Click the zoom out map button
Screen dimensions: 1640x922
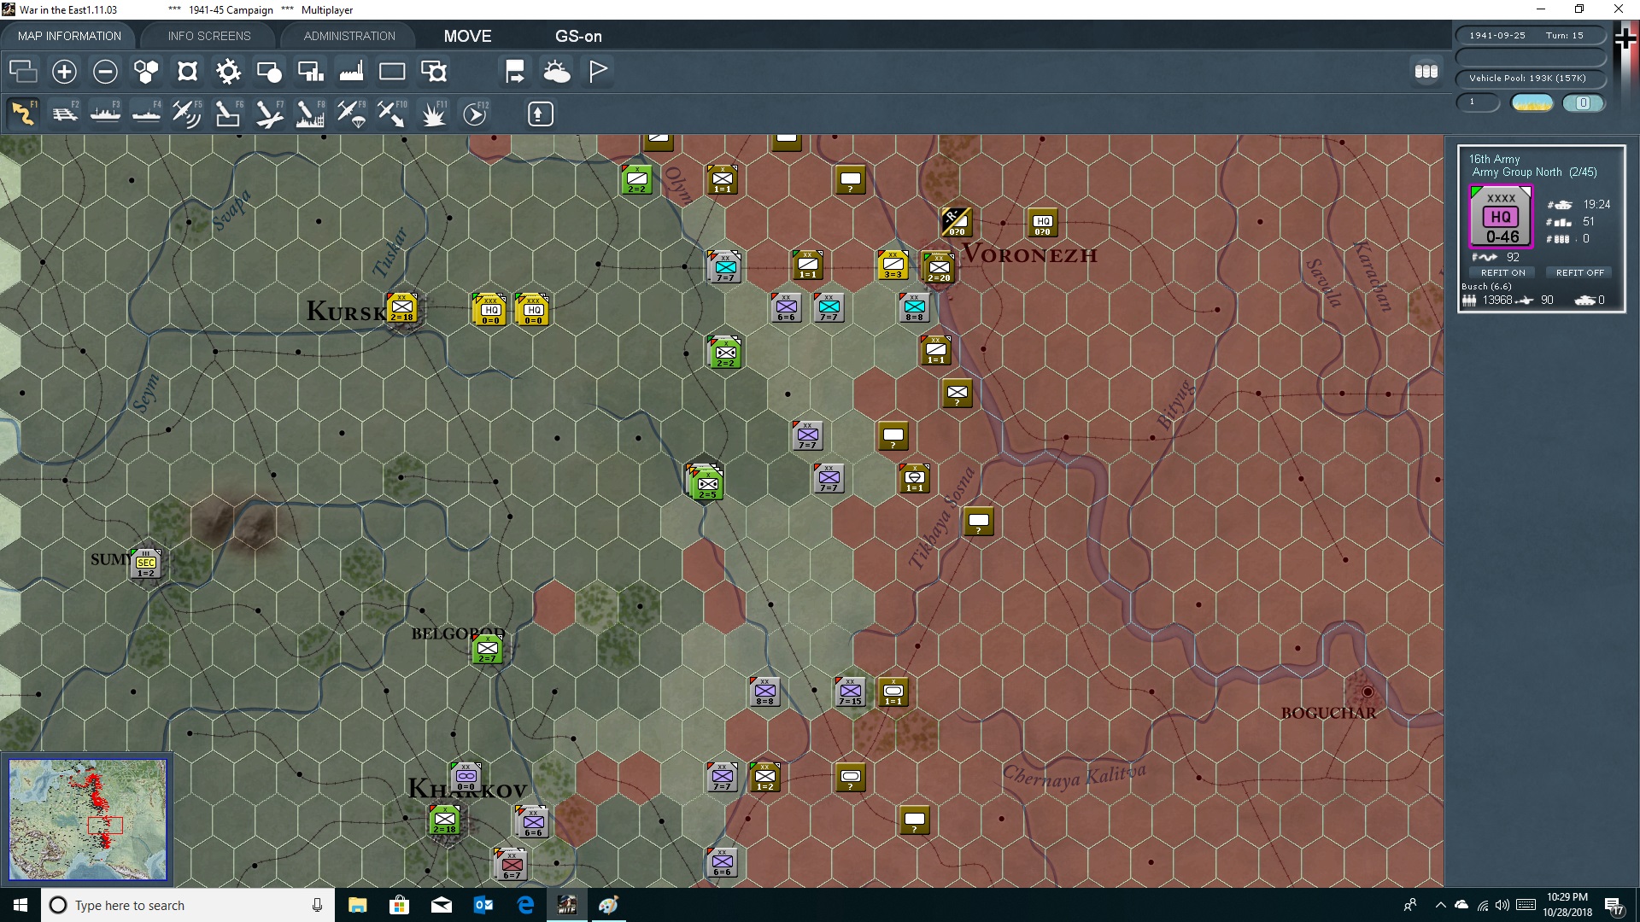[x=105, y=72]
